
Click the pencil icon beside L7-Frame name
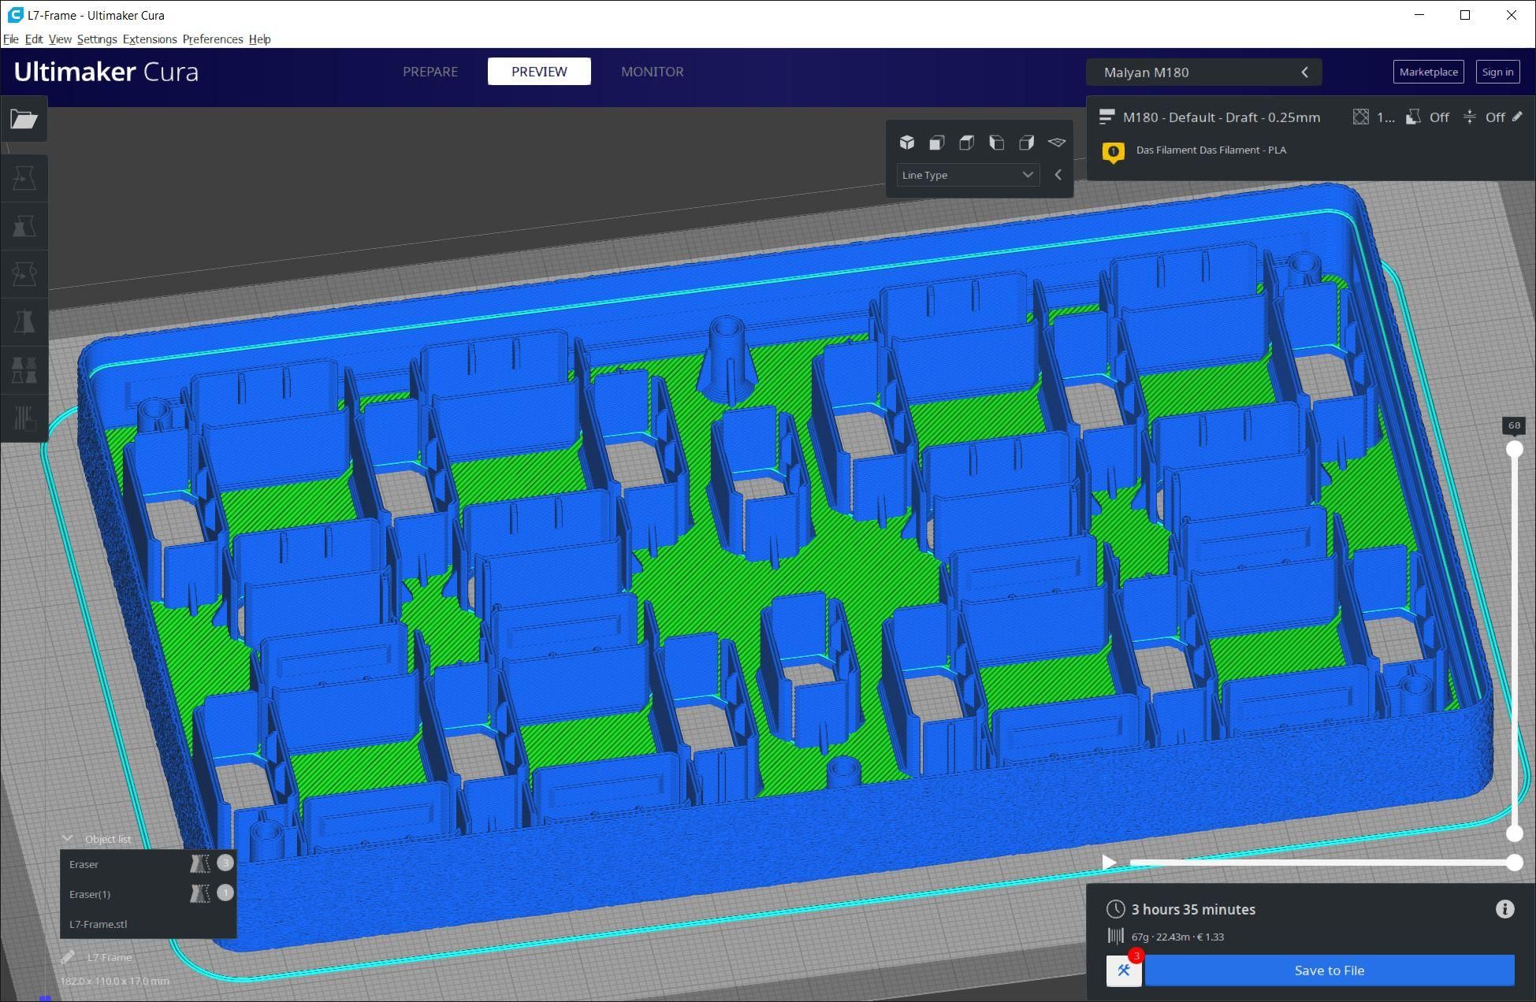point(69,957)
